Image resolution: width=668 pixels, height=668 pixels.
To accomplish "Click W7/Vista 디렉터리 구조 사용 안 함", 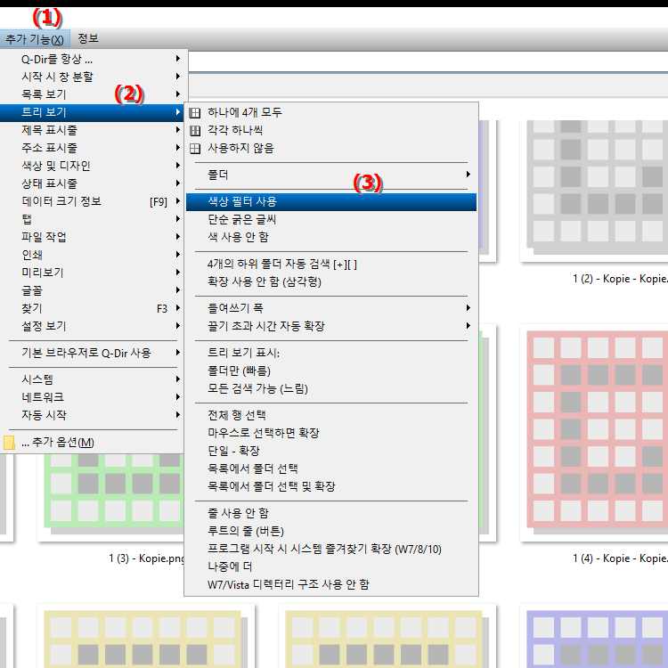I will point(331,585).
